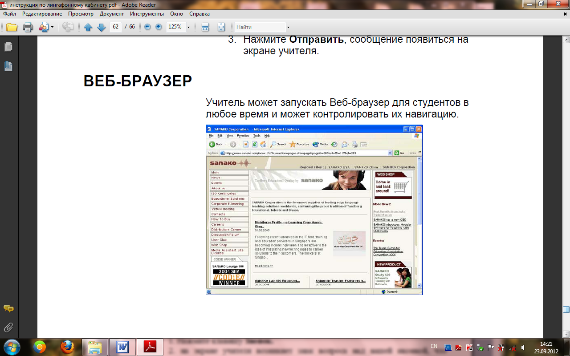Viewport: 570px width, 356px height.
Task: Open the Найти search options dropdown
Action: pyautogui.click(x=289, y=28)
